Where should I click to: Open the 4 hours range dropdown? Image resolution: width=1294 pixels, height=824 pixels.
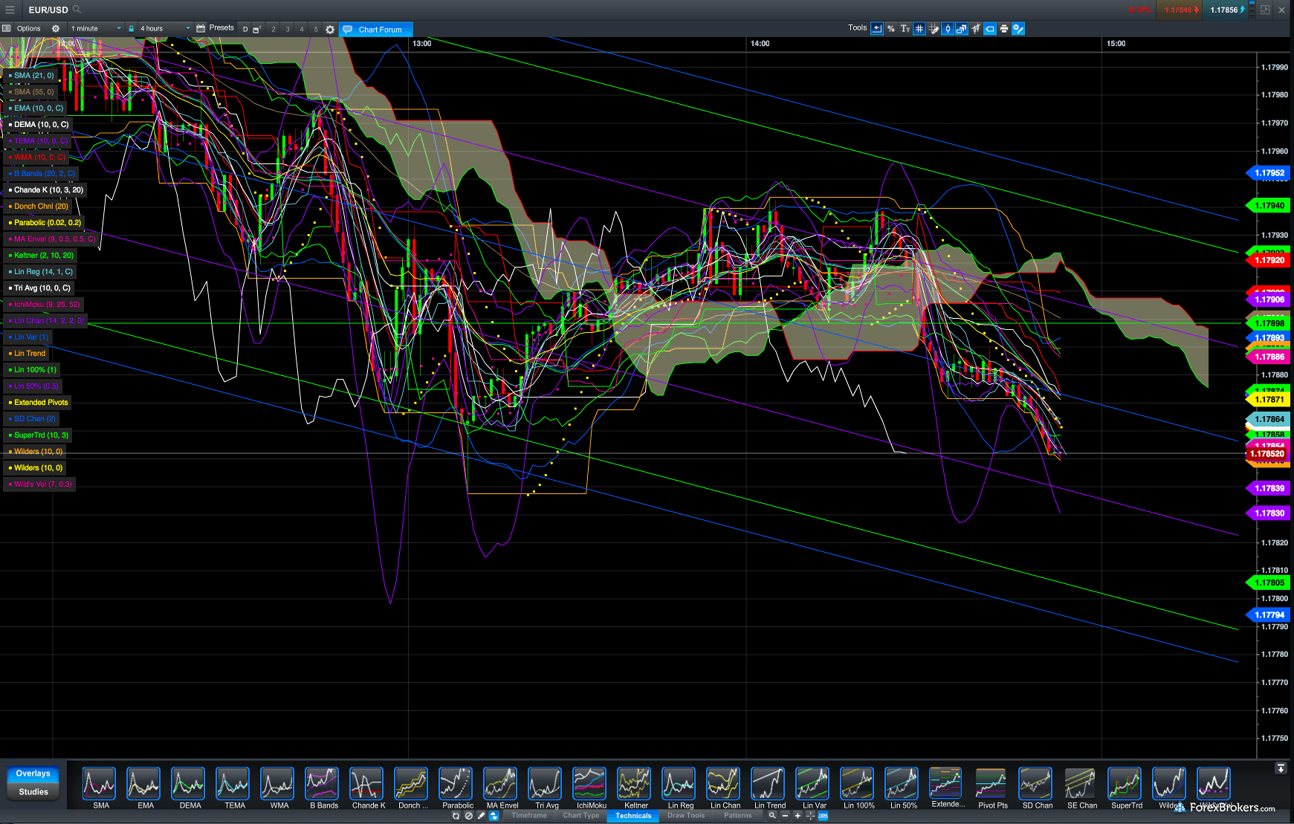coord(164,29)
